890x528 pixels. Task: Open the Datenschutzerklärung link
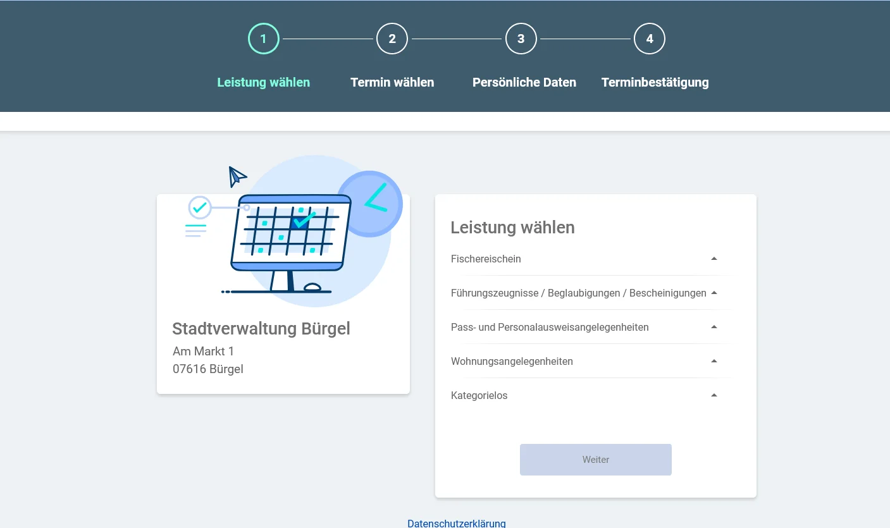[x=457, y=523]
